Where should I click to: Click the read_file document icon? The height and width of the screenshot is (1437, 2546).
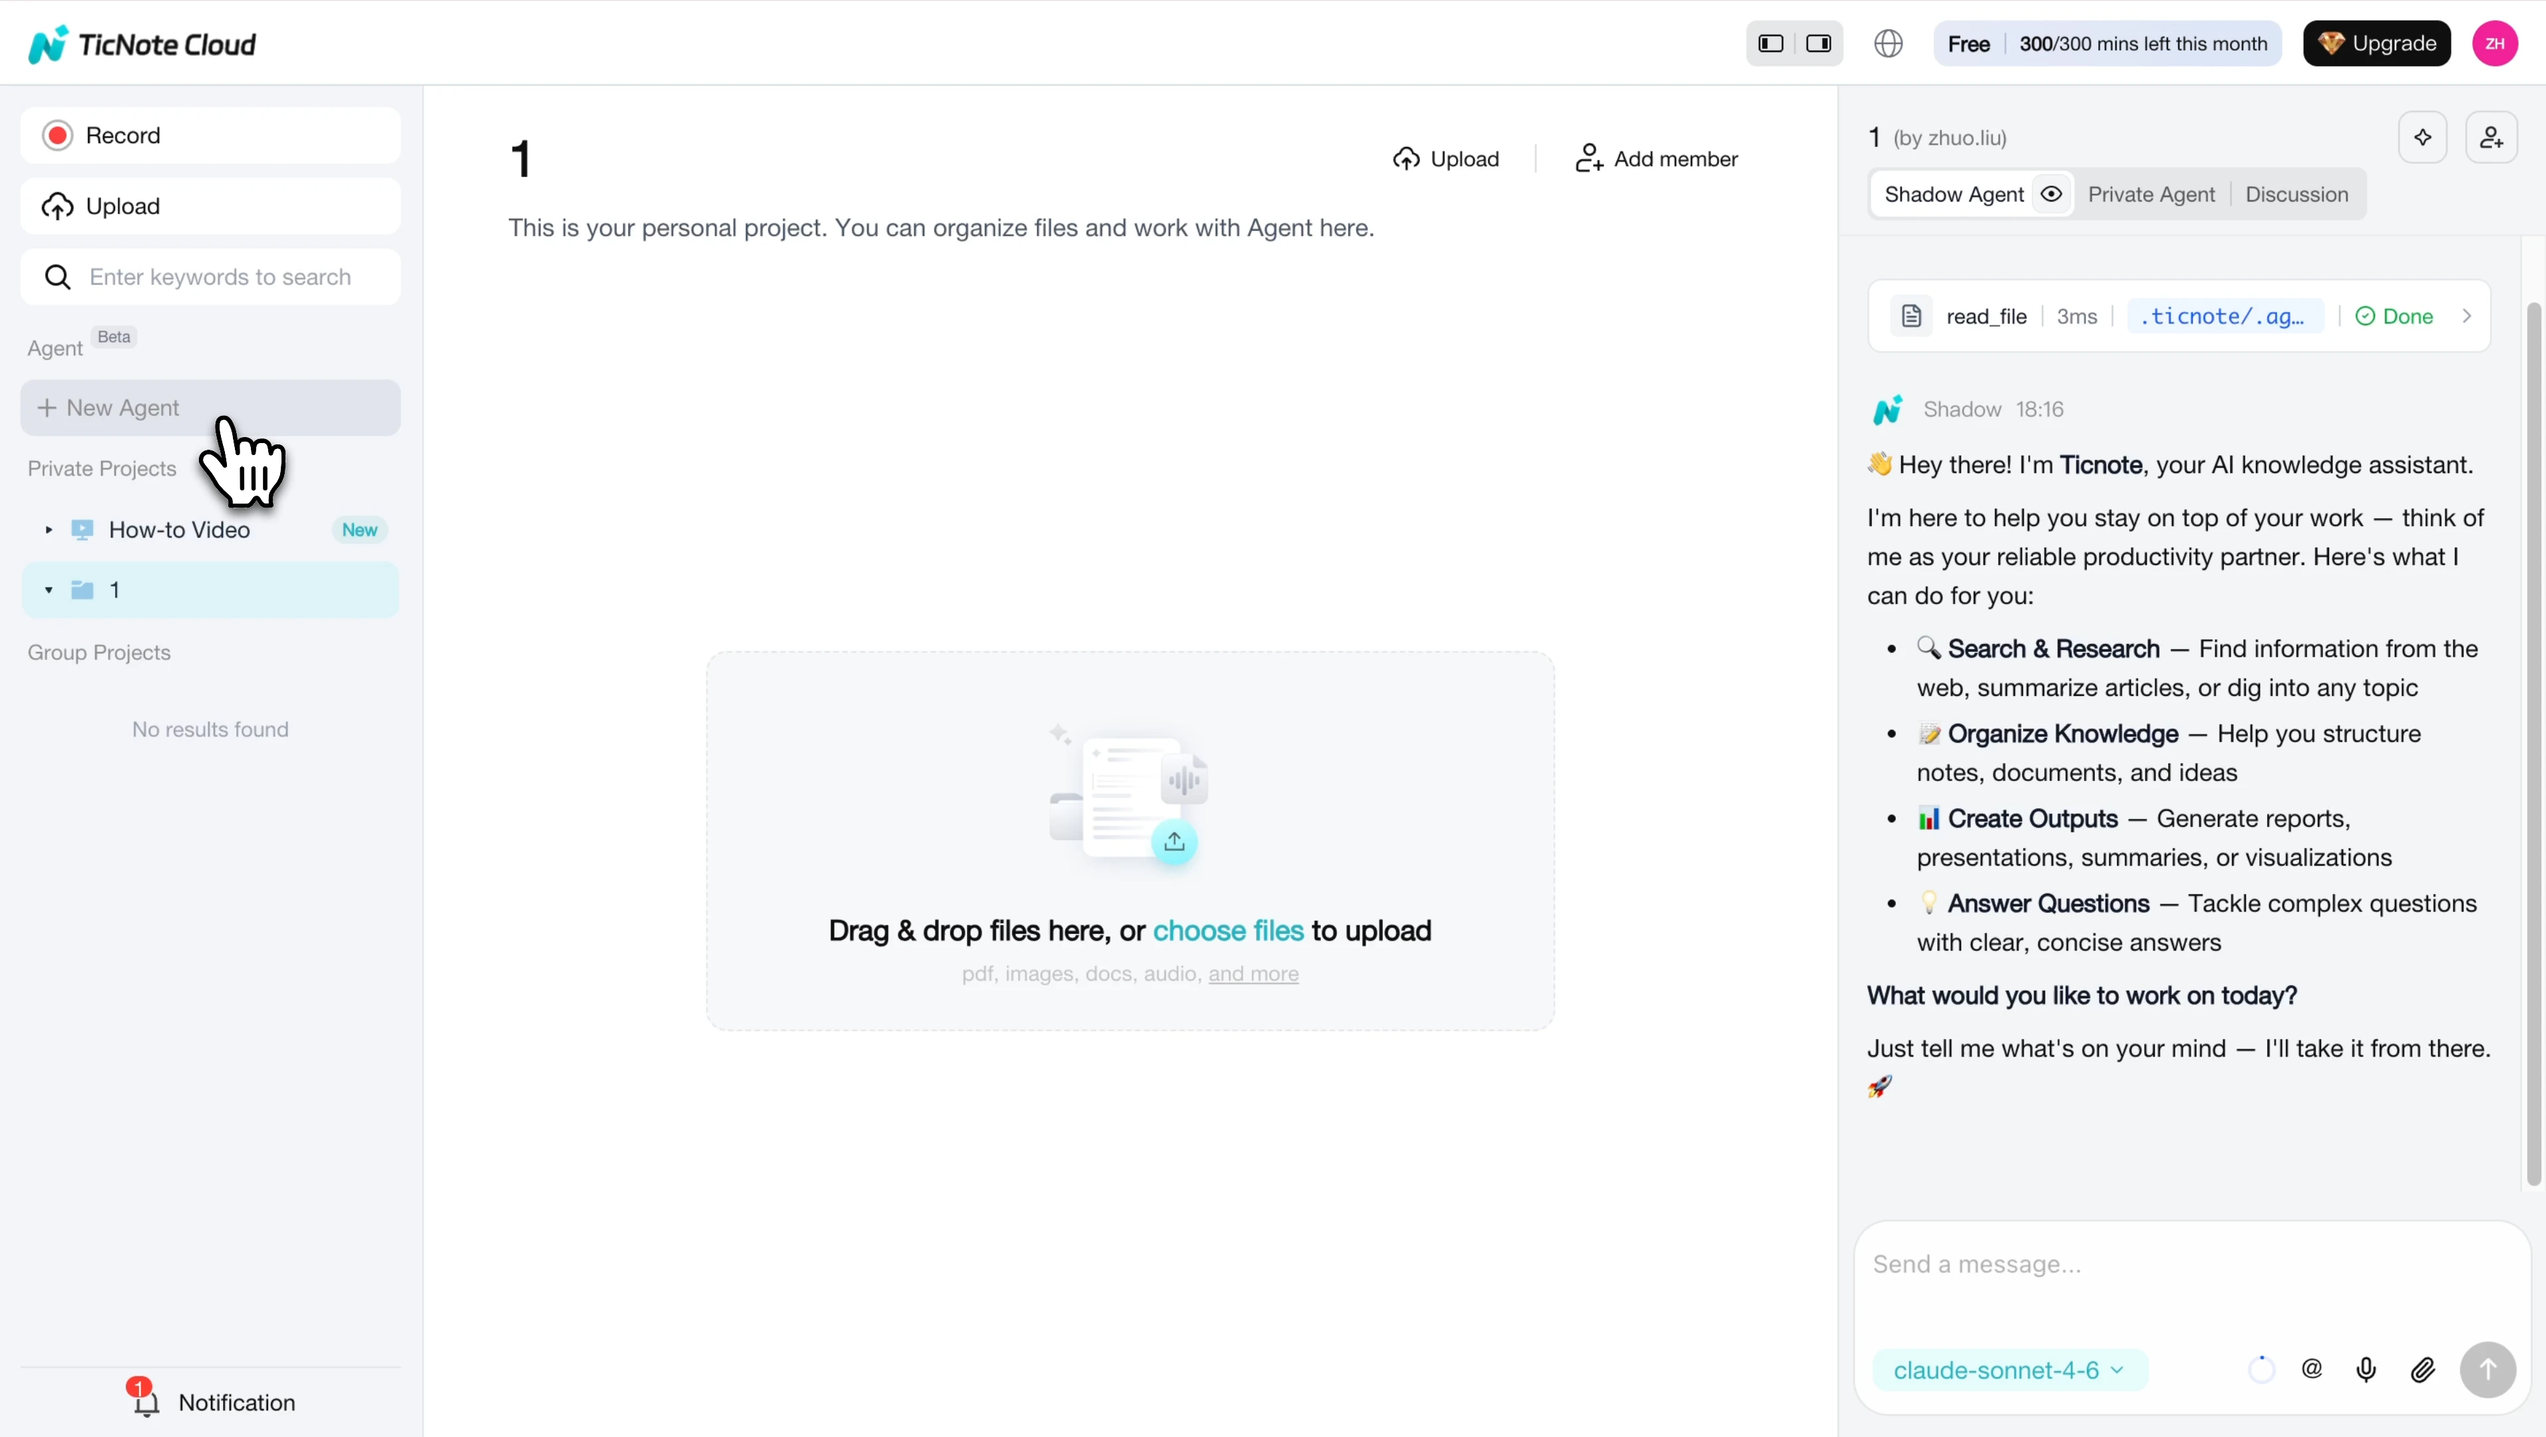(x=1911, y=316)
